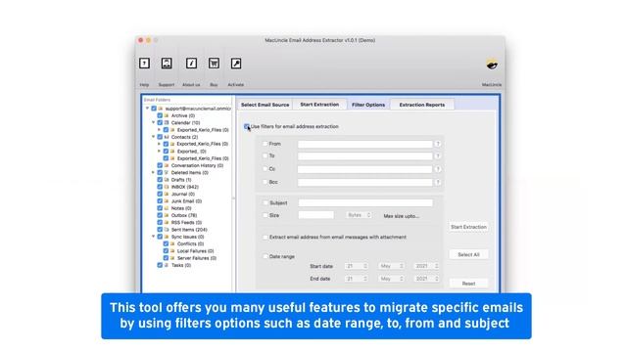Uncheck the Server Failures (0) folder checkbox

(x=166, y=258)
